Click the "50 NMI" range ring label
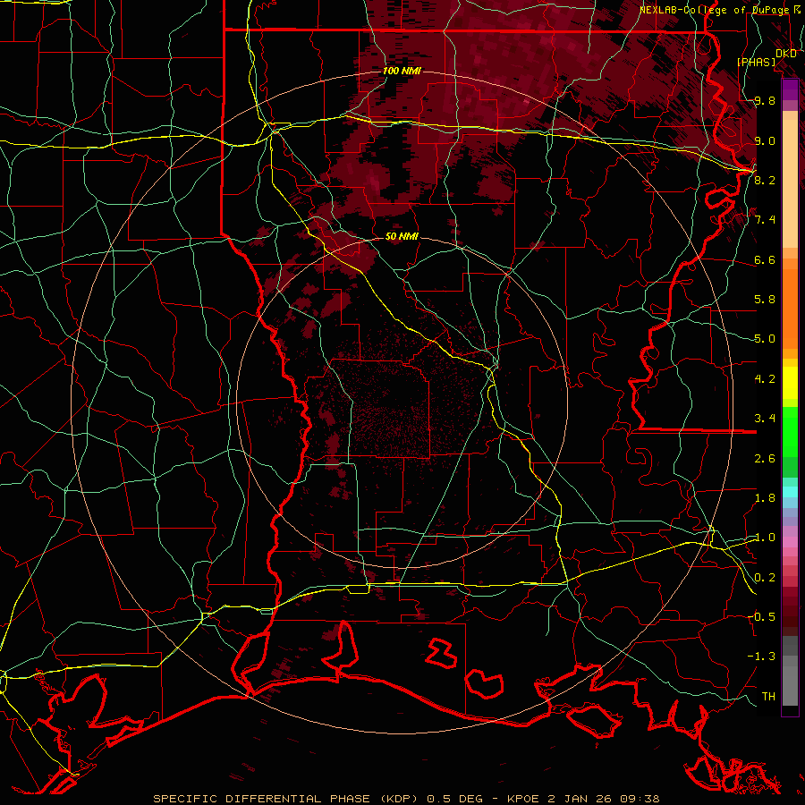This screenshot has height=805, width=805. [402, 237]
